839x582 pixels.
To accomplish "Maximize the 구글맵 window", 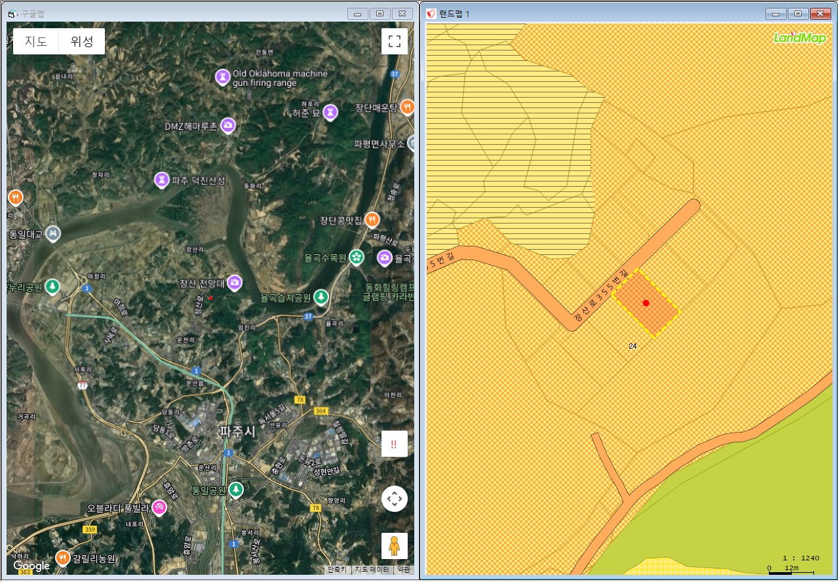I will pos(380,14).
